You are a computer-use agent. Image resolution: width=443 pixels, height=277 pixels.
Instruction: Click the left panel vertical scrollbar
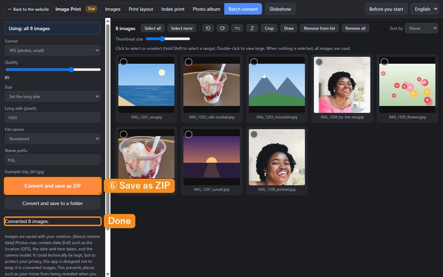point(108,127)
